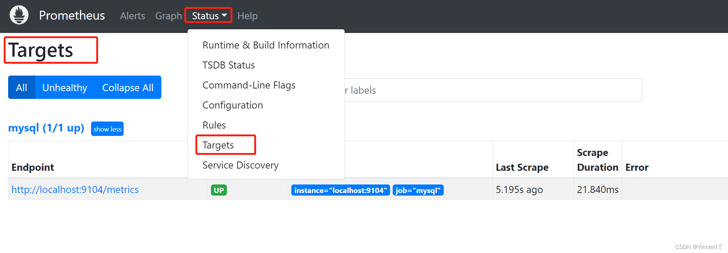The image size is (728, 253).
Task: Click the Last Scrape column header
Action: point(522,167)
